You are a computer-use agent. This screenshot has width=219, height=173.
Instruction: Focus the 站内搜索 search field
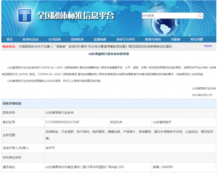coord(170,16)
